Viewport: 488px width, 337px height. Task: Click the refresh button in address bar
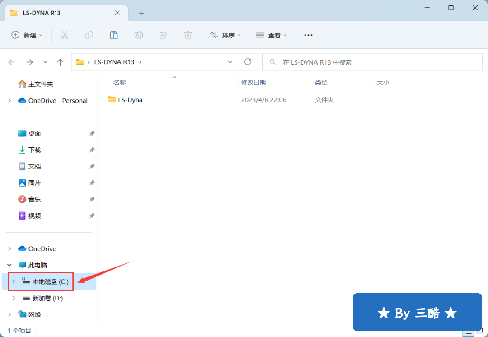coord(248,62)
